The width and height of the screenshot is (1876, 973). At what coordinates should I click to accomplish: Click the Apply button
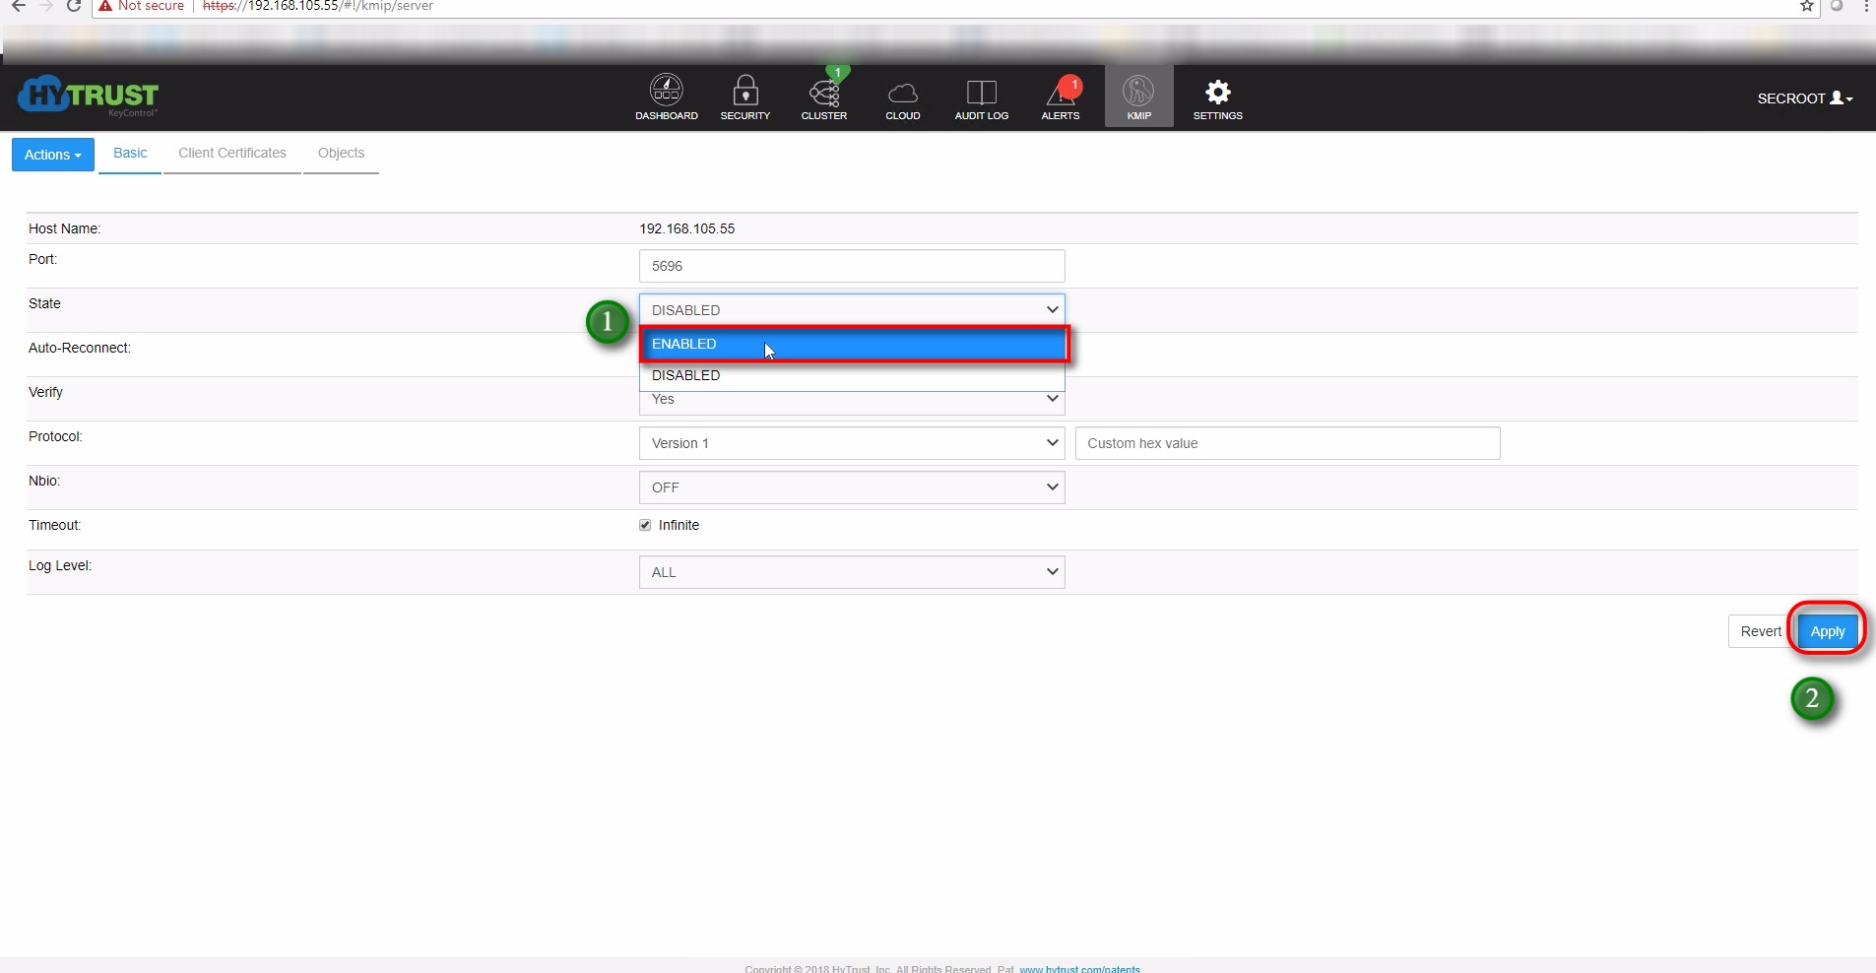(x=1827, y=631)
